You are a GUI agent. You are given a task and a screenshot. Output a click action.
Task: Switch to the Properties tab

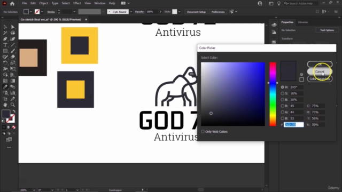point(287,22)
